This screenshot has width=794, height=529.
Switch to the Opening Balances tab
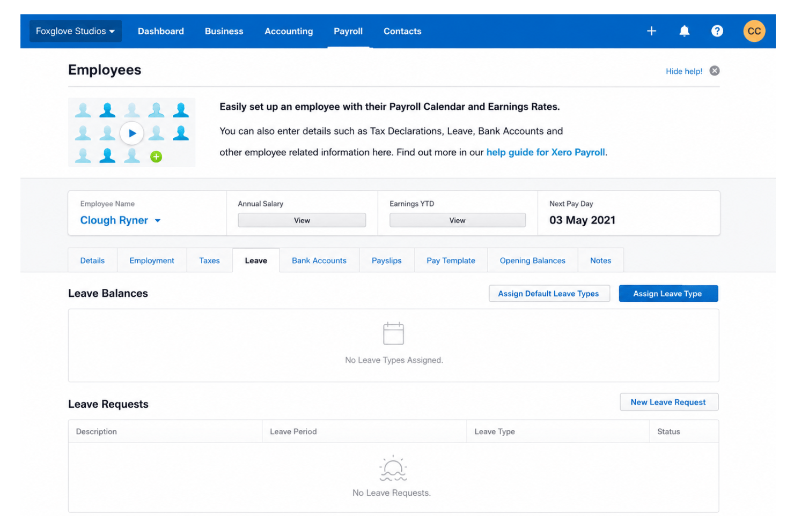[x=533, y=260]
